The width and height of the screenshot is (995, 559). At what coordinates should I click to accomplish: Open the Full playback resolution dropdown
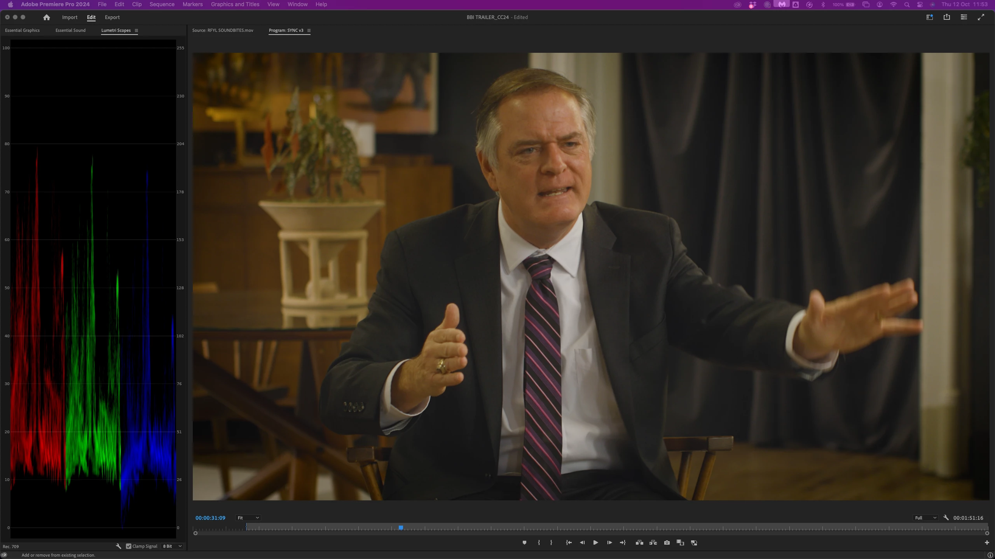pos(925,518)
